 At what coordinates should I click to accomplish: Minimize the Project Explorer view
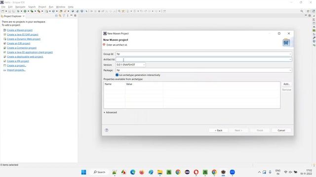(x=71, y=15)
